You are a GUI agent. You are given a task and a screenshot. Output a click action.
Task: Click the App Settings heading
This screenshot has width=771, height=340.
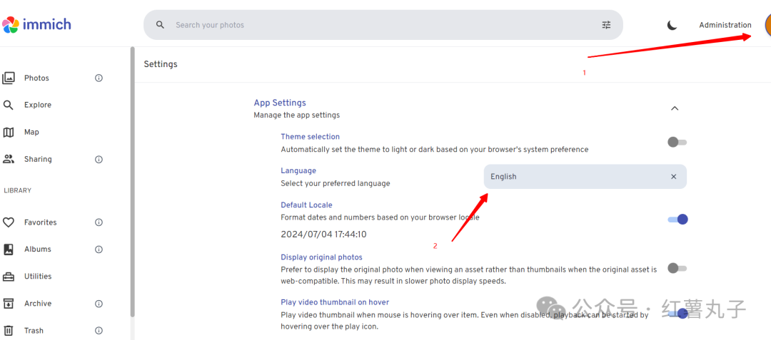[x=280, y=103]
